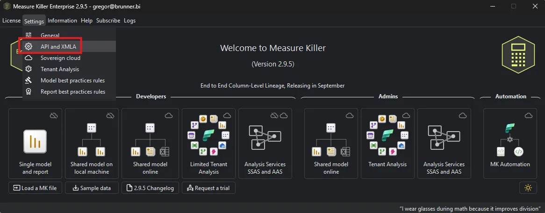The height and width of the screenshot is (213, 545).
Task: Choose API and XMLA settings
Action: (69, 46)
